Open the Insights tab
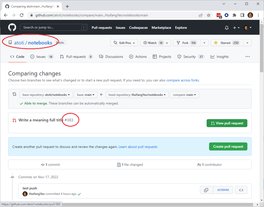The width and height of the screenshot is (264, 207). (x=220, y=57)
